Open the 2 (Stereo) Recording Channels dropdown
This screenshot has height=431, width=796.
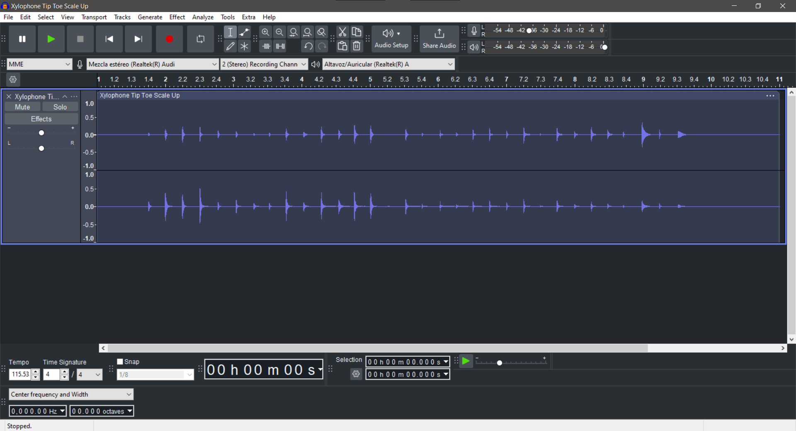[x=264, y=64]
